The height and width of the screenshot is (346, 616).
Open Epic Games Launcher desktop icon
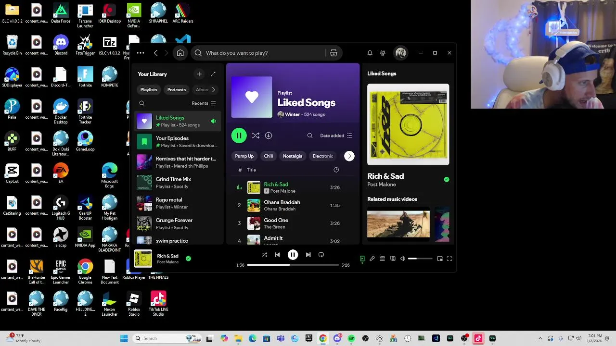61,272
